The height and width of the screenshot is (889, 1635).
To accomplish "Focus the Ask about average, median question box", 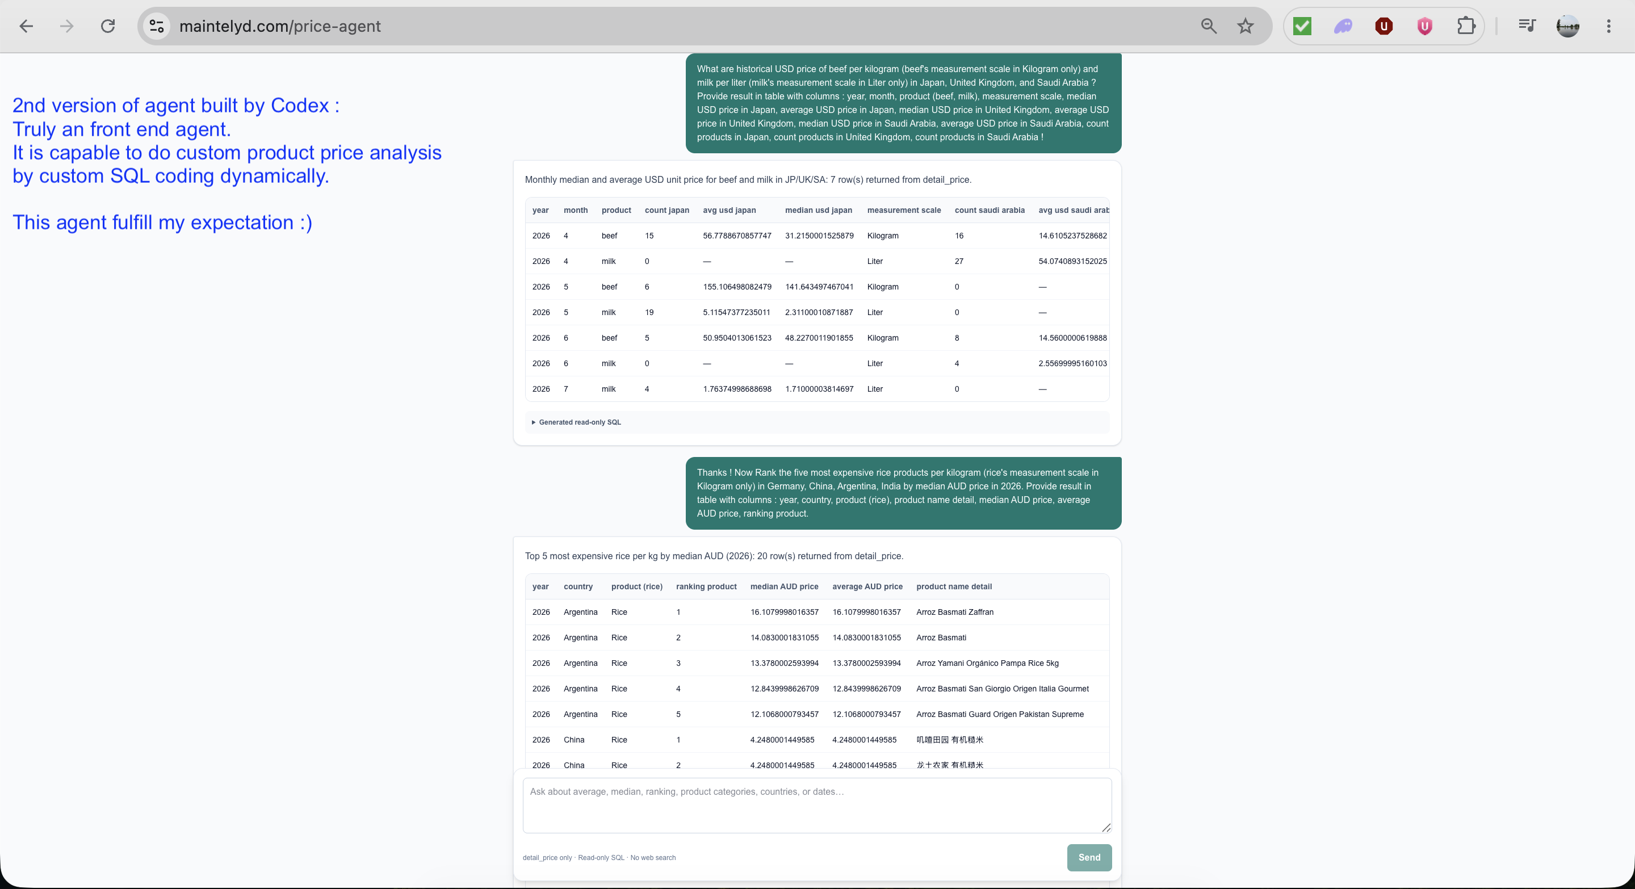I will point(817,805).
